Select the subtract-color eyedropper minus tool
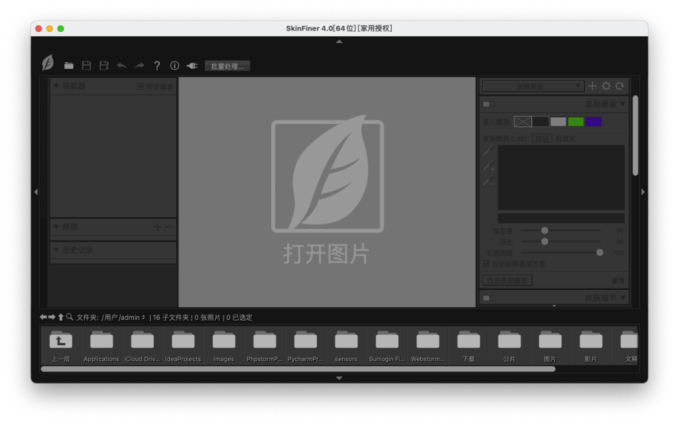679x424 pixels. click(489, 180)
